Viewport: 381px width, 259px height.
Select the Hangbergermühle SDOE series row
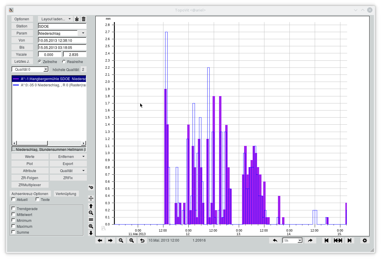pos(49,79)
